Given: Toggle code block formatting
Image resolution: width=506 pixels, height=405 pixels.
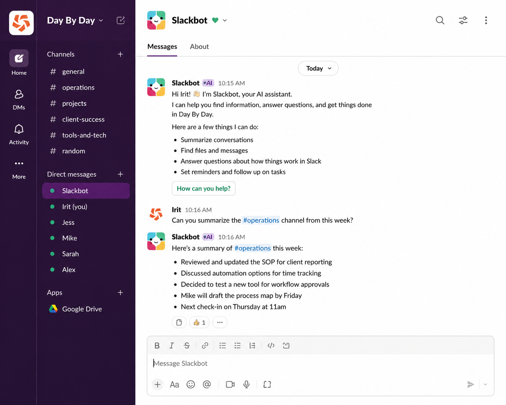Looking at the screenshot, I should click(286, 345).
